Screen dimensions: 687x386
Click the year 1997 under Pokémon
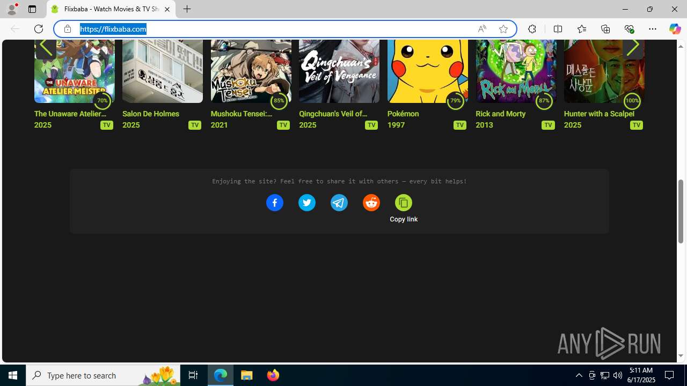tap(396, 125)
